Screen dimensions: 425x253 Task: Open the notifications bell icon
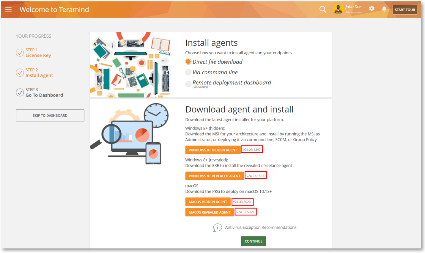click(384, 9)
